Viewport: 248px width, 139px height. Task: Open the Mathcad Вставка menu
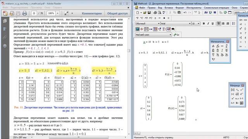click(169, 8)
